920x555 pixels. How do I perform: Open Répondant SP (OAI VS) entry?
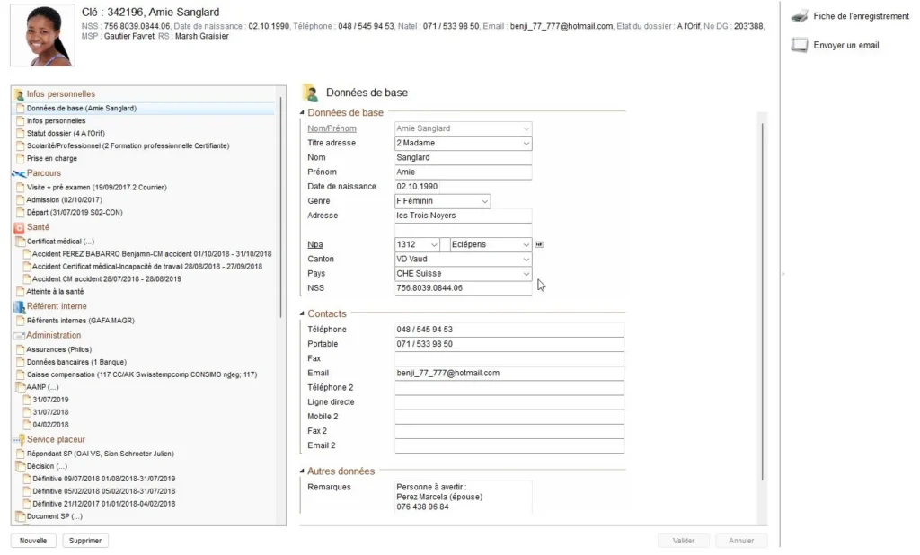(101, 454)
